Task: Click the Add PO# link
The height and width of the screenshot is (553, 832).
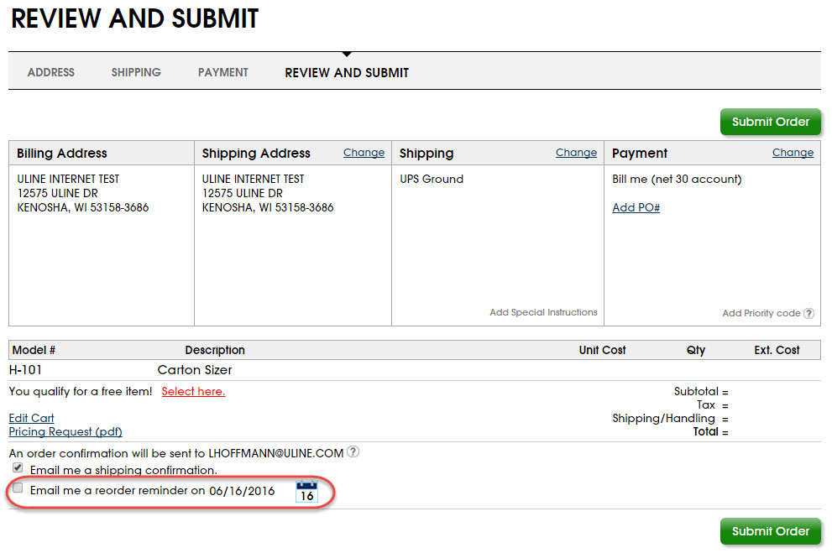Action: (636, 207)
